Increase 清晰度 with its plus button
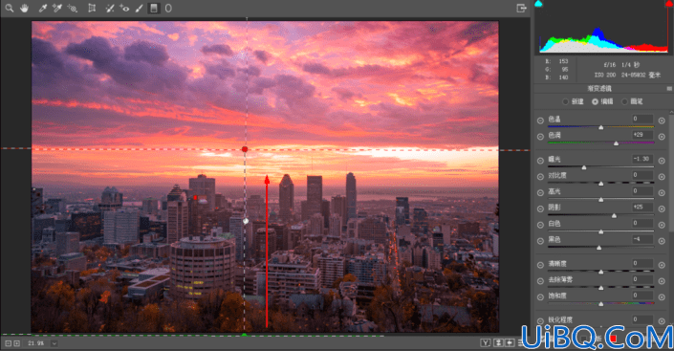The image size is (674, 351). coord(662,265)
